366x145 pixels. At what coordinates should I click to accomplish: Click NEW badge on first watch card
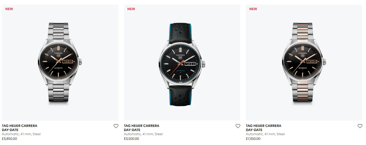[x=9, y=9]
